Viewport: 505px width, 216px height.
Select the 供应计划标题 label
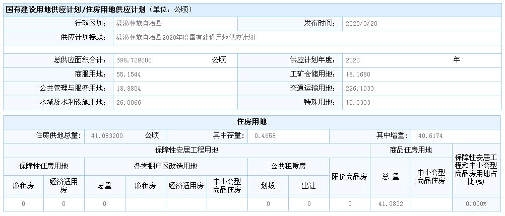coord(83,38)
